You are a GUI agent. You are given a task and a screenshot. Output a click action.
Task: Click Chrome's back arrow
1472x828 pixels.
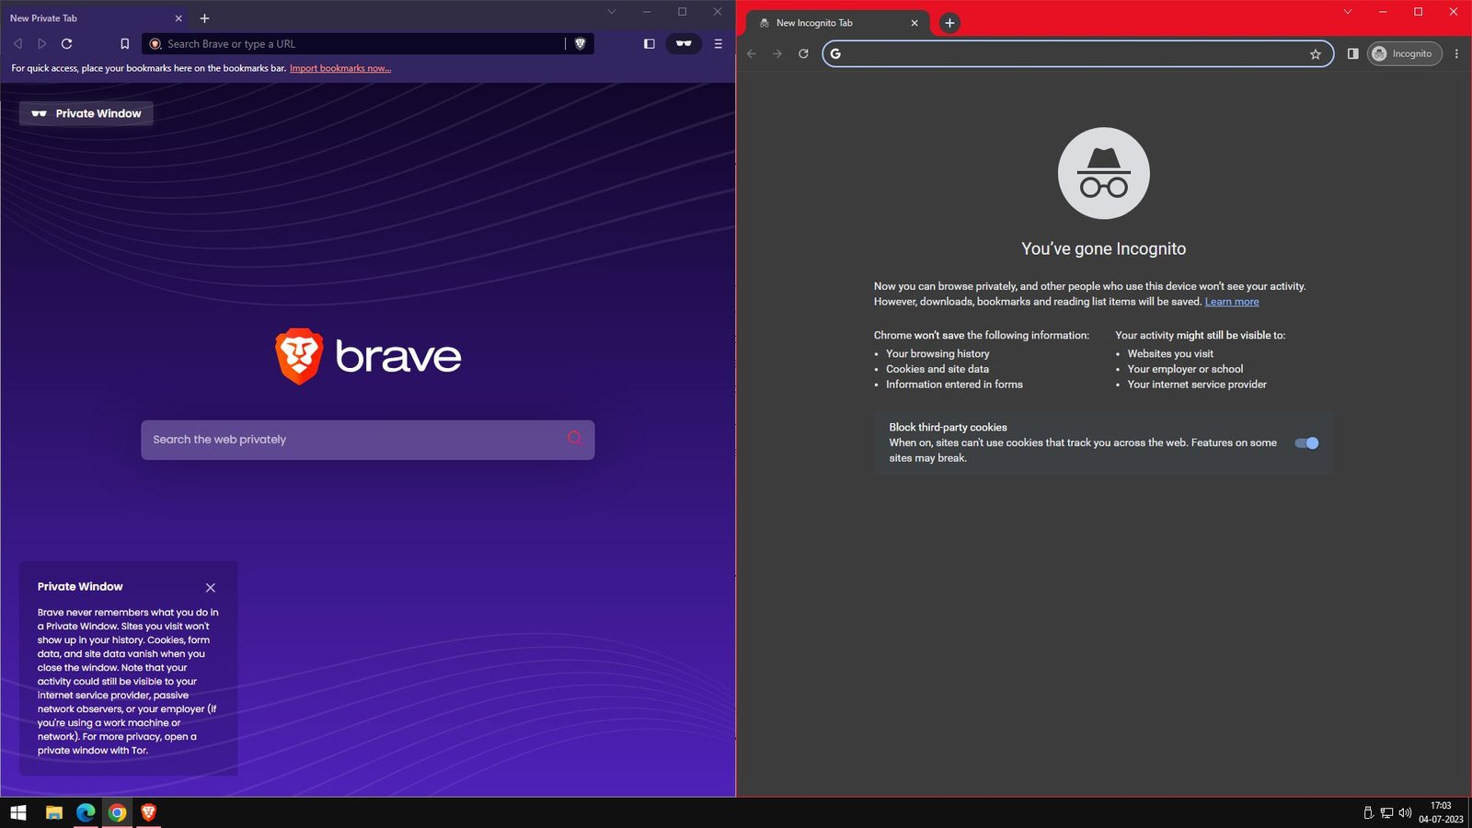click(752, 53)
